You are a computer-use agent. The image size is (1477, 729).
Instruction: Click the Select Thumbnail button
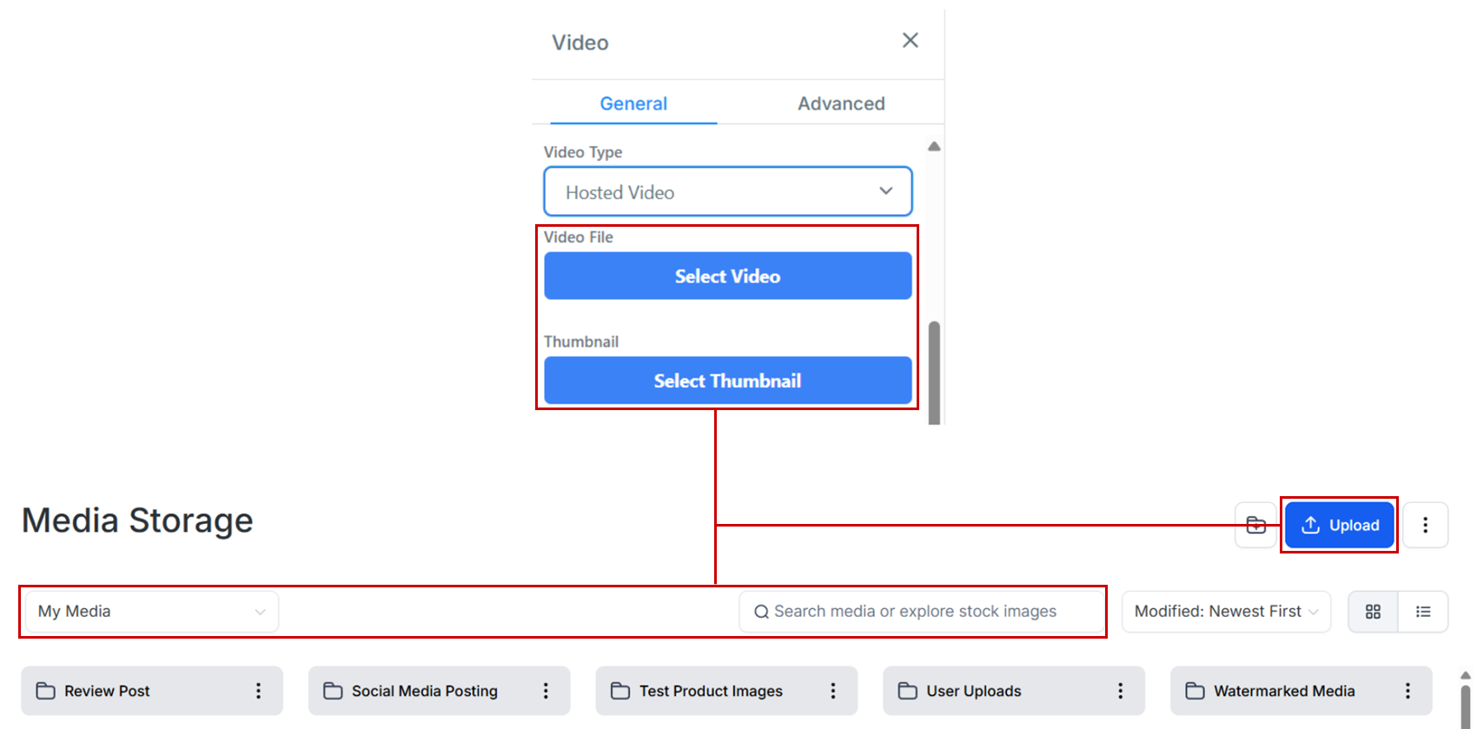pos(728,381)
